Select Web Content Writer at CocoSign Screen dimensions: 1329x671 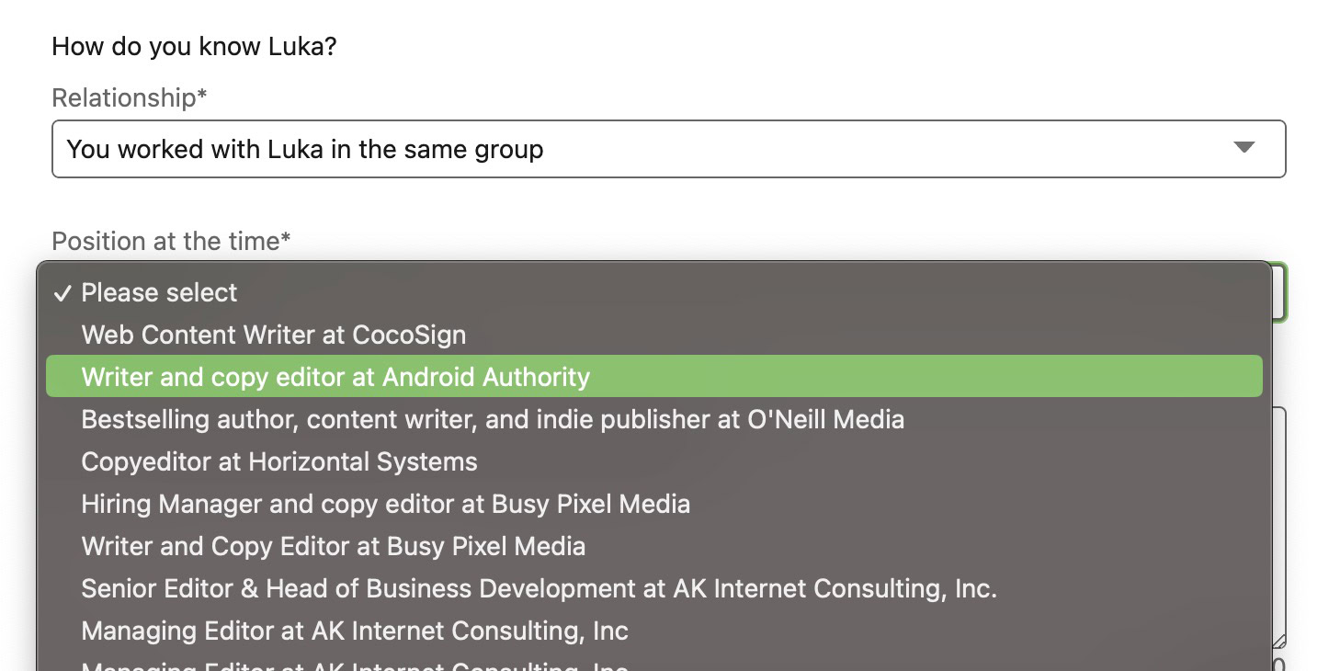pos(273,335)
